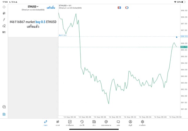This screenshot has height=131, width=188.
Task: Open the chart search icon in sidebar
Action: pos(4,107)
